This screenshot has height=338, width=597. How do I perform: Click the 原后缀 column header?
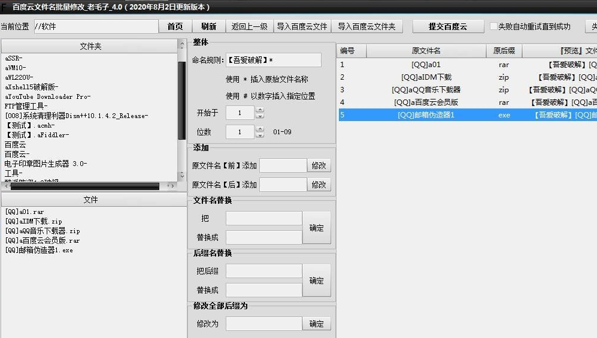click(504, 51)
